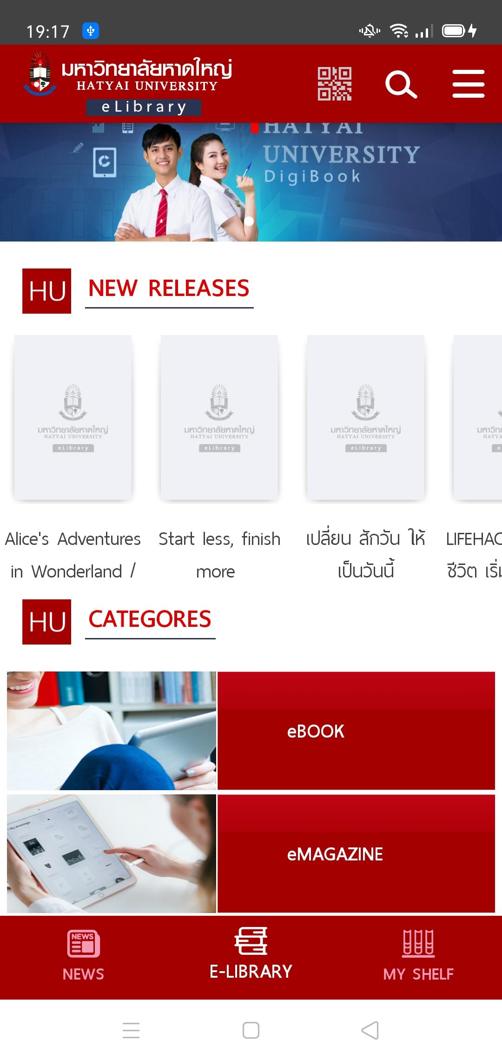Tap the Android back navigation button

click(370, 1030)
